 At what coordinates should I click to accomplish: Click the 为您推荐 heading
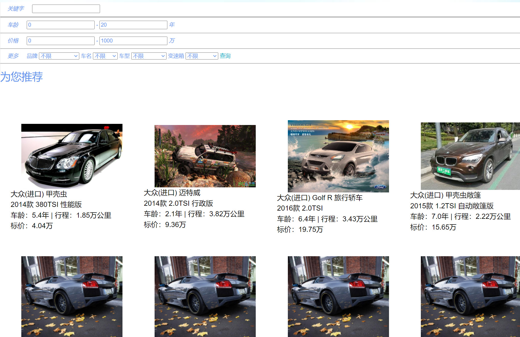[22, 77]
